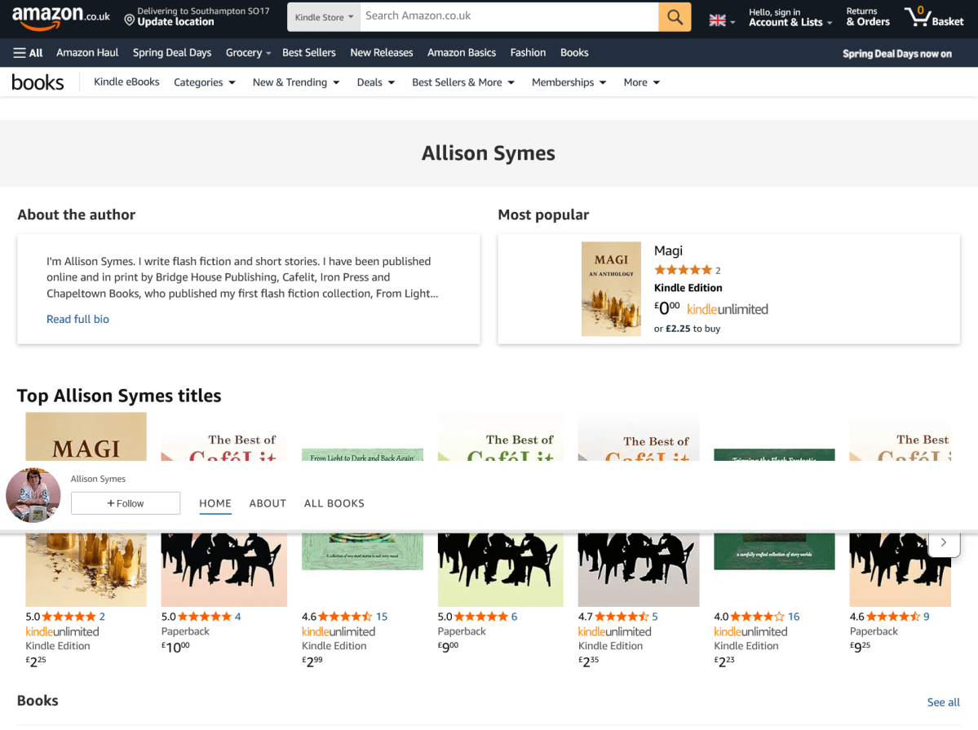Expand the Kindle Store search category dropdown

[x=324, y=17]
